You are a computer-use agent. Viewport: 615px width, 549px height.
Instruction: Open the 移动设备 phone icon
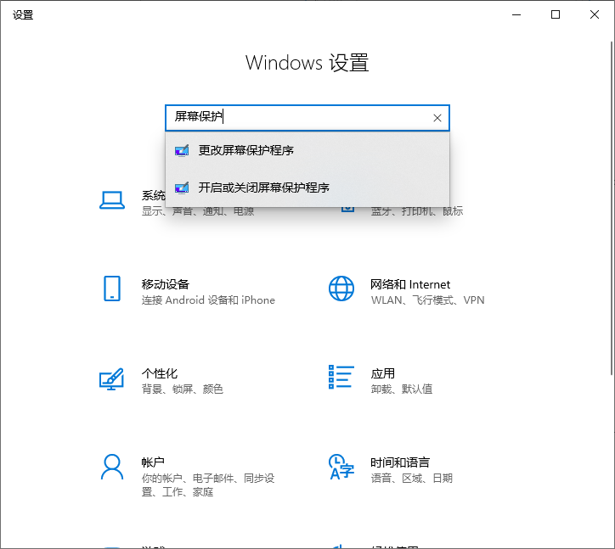(112, 289)
